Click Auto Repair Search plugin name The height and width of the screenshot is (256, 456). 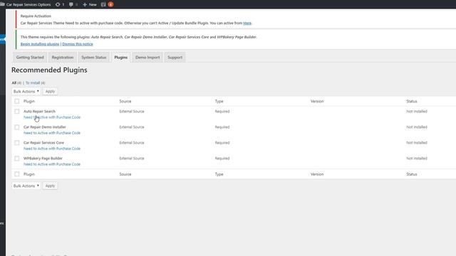tap(40, 112)
